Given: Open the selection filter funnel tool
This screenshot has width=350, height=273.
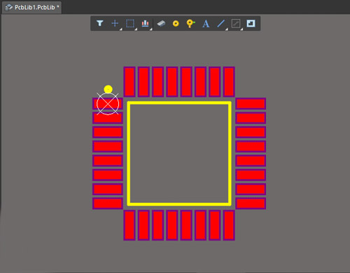Looking at the screenshot, I should (100, 23).
